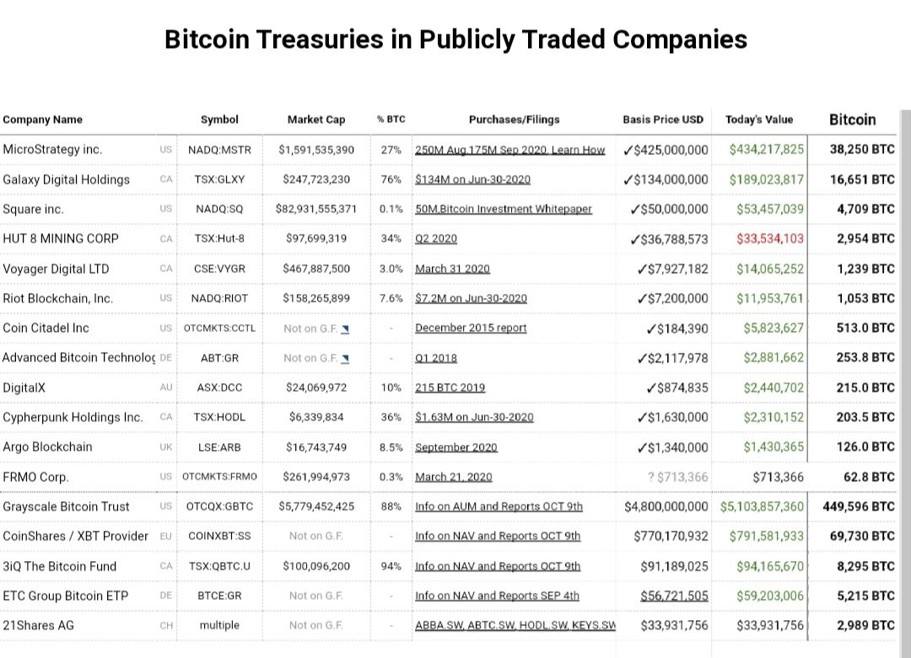Click the arrow icon in Coin Citadel row

[346, 329]
